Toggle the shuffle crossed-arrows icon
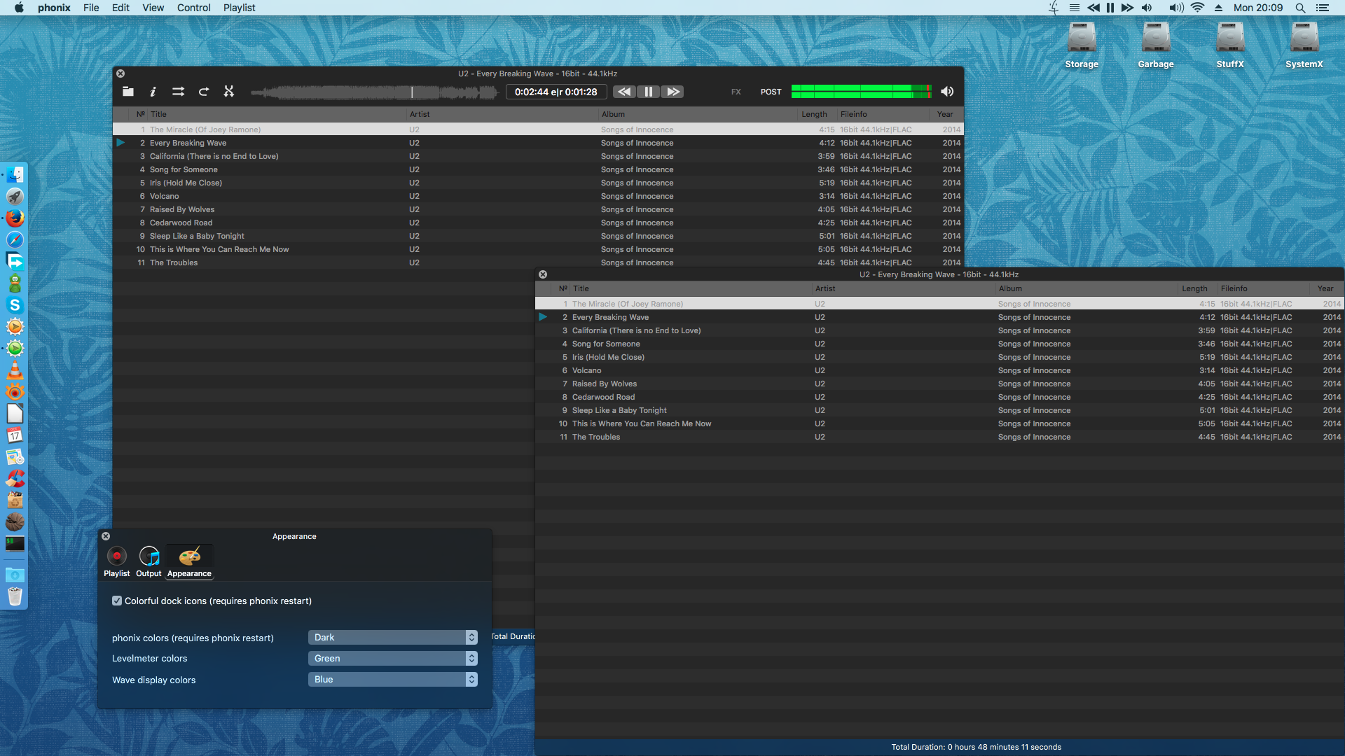This screenshot has width=1345, height=756. [x=228, y=92]
